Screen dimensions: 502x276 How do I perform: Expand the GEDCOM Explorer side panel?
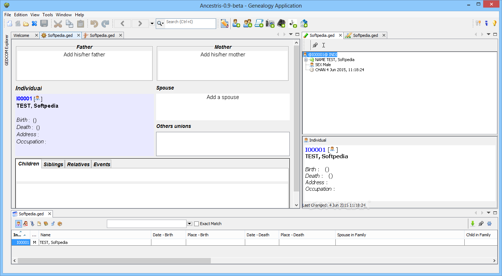point(7,50)
